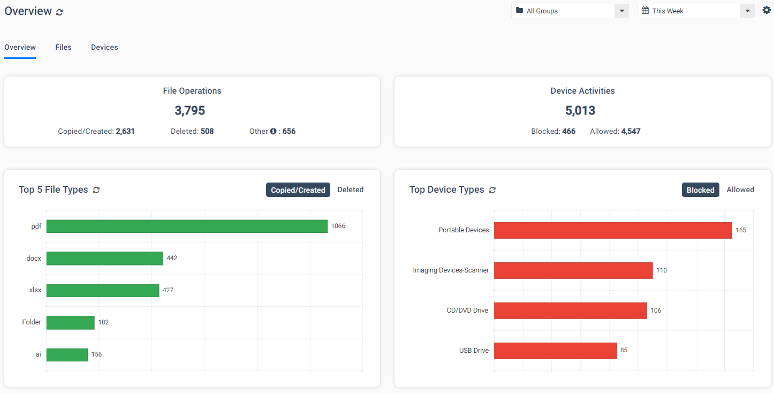The image size is (774, 394).
Task: Open the All Groups selection box
Action: pos(570,11)
